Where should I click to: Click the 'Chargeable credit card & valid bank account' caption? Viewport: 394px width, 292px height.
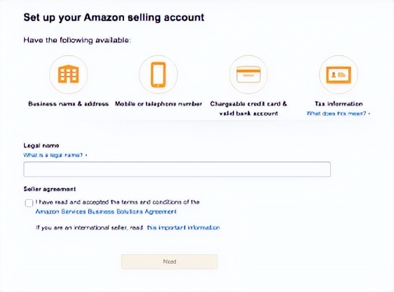tap(248, 108)
